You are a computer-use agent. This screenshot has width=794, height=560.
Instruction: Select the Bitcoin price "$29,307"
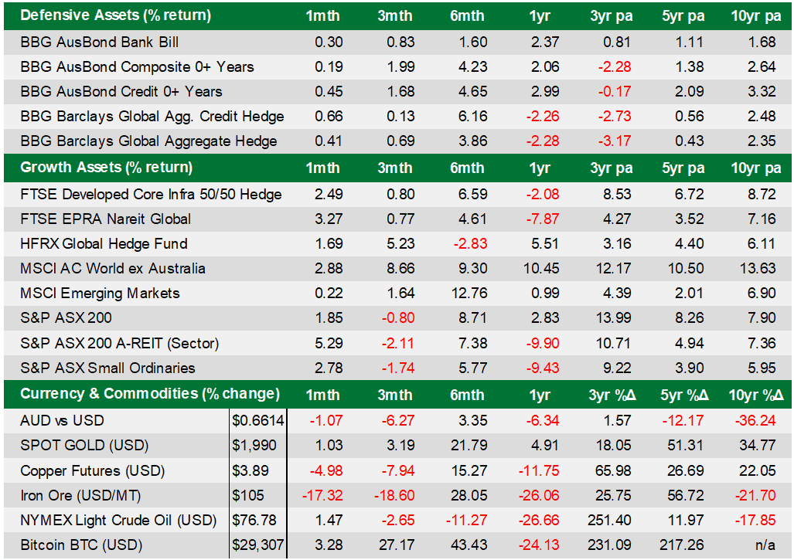(x=258, y=545)
